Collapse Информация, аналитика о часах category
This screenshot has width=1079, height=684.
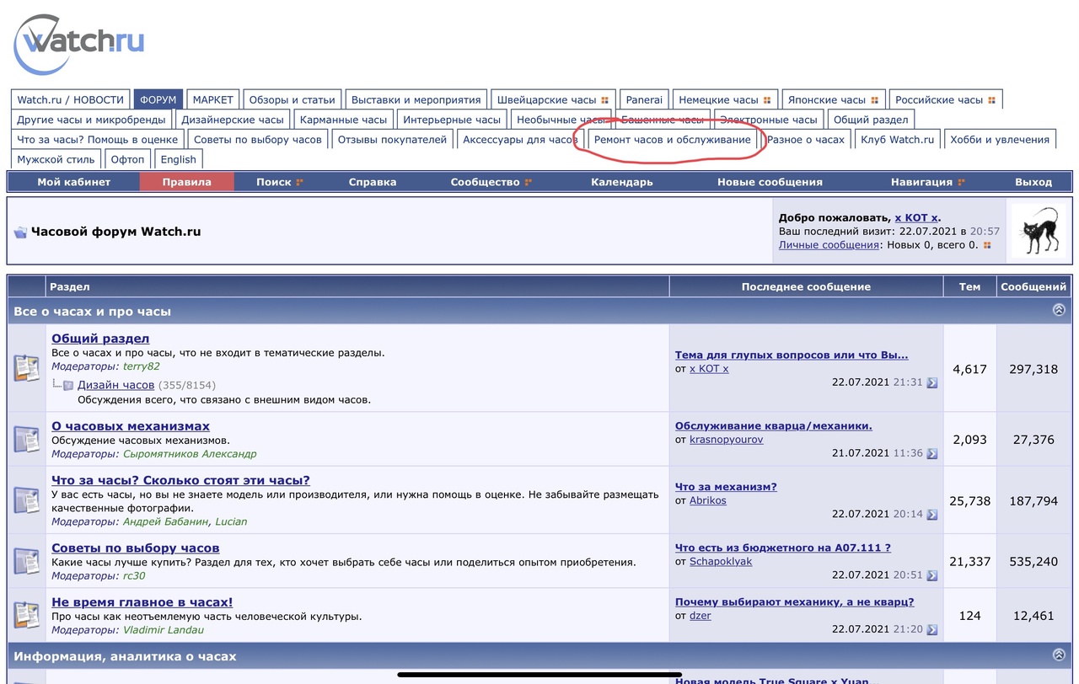pyautogui.click(x=1059, y=655)
